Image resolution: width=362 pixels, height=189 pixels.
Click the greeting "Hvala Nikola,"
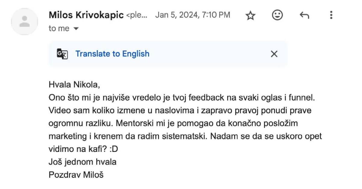click(x=74, y=85)
